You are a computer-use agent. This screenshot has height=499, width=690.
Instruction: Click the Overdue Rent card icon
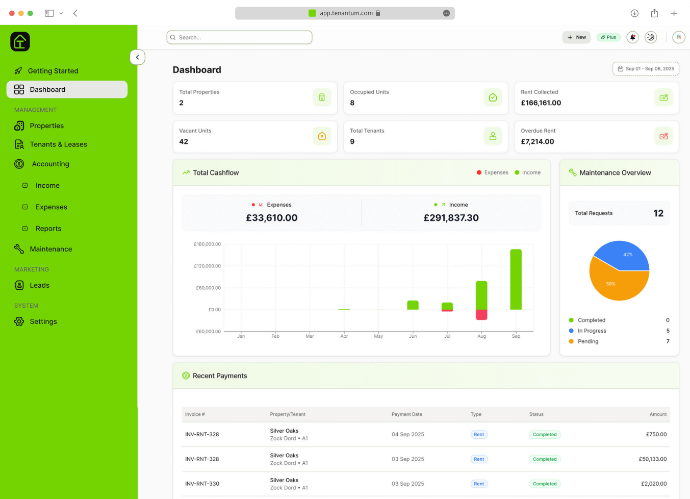[663, 136]
